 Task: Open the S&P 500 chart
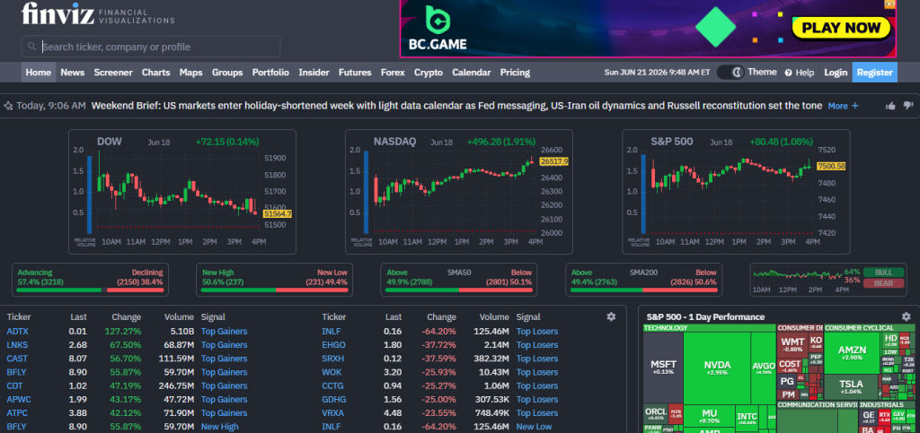pos(736,192)
